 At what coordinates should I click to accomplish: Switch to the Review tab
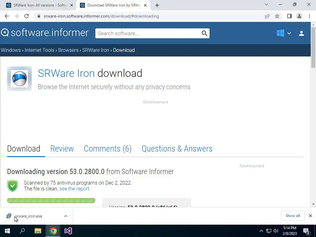[x=62, y=149]
